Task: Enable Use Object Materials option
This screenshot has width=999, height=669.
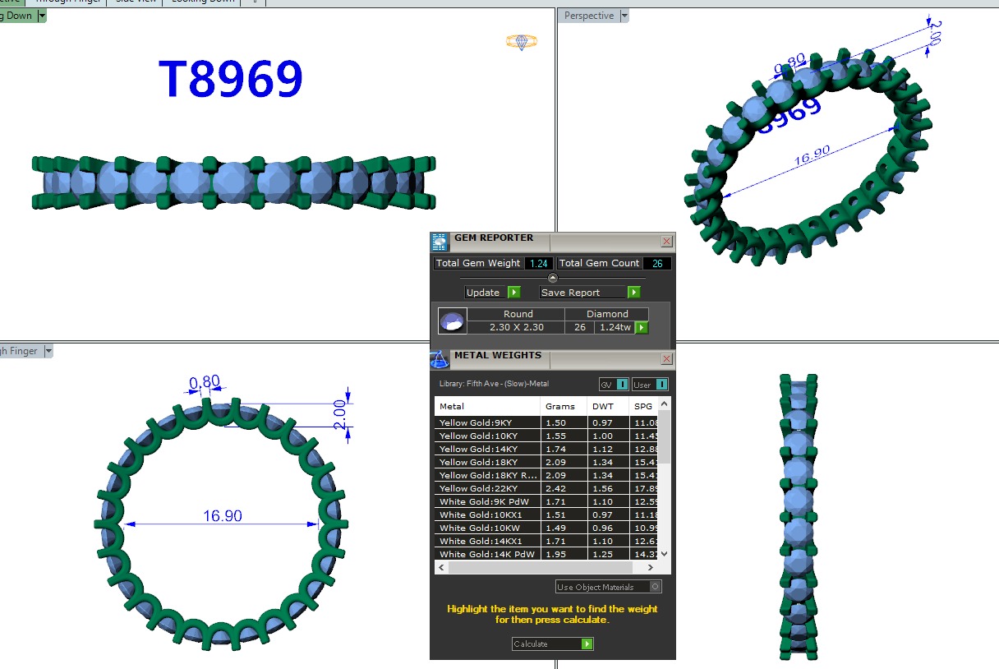Action: pos(655,587)
